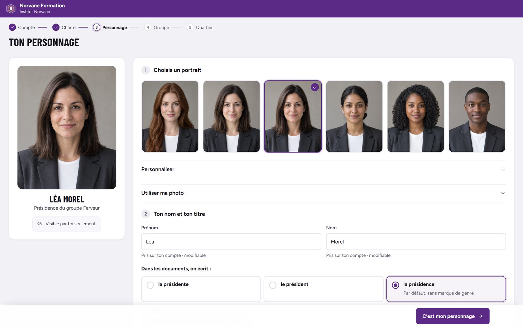Confirm with the 'C'est mon personnage' button

(x=453, y=316)
